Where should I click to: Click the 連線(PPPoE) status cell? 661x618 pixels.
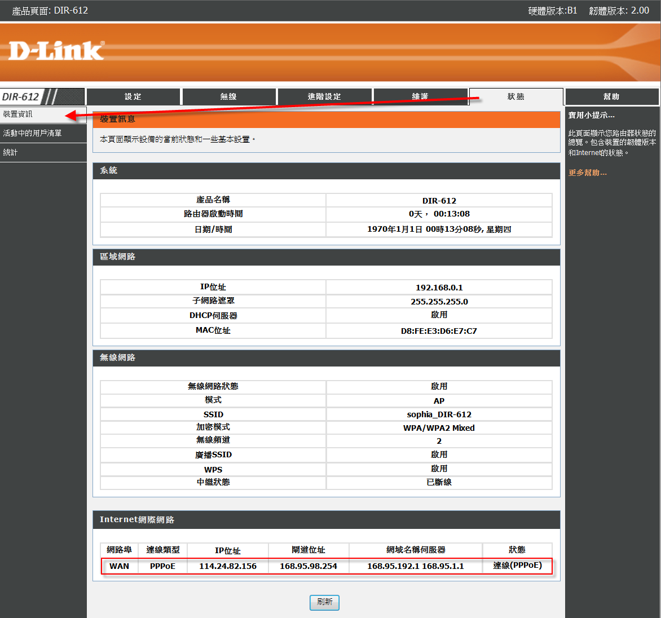tap(517, 566)
